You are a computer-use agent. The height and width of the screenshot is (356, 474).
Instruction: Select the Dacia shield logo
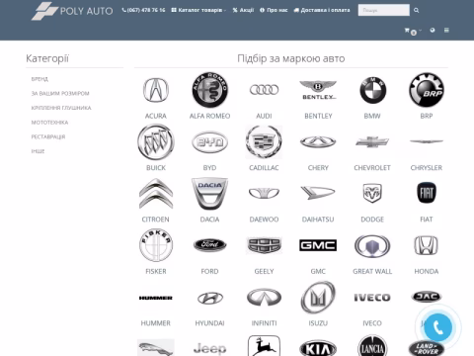(x=209, y=194)
